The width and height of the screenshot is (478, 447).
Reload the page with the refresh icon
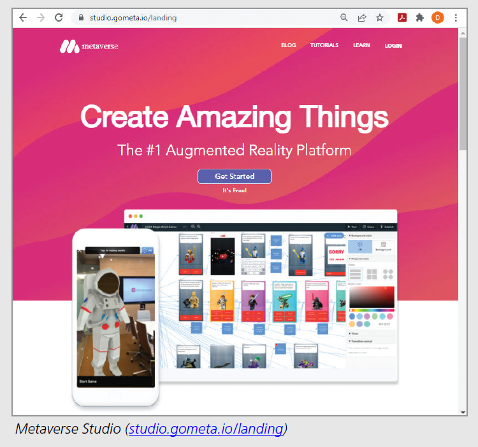(x=59, y=17)
